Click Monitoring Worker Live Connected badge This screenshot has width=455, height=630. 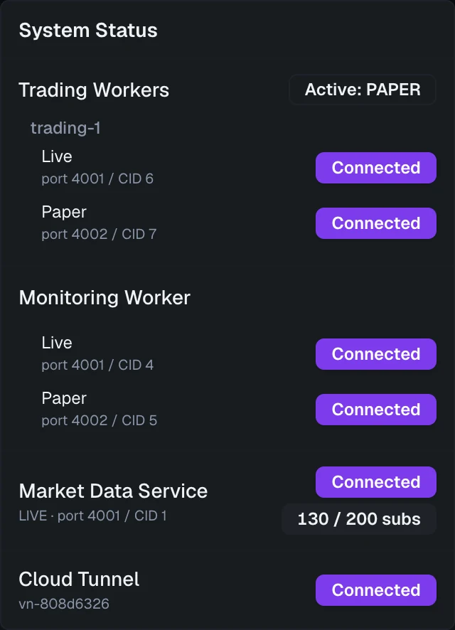tap(376, 354)
